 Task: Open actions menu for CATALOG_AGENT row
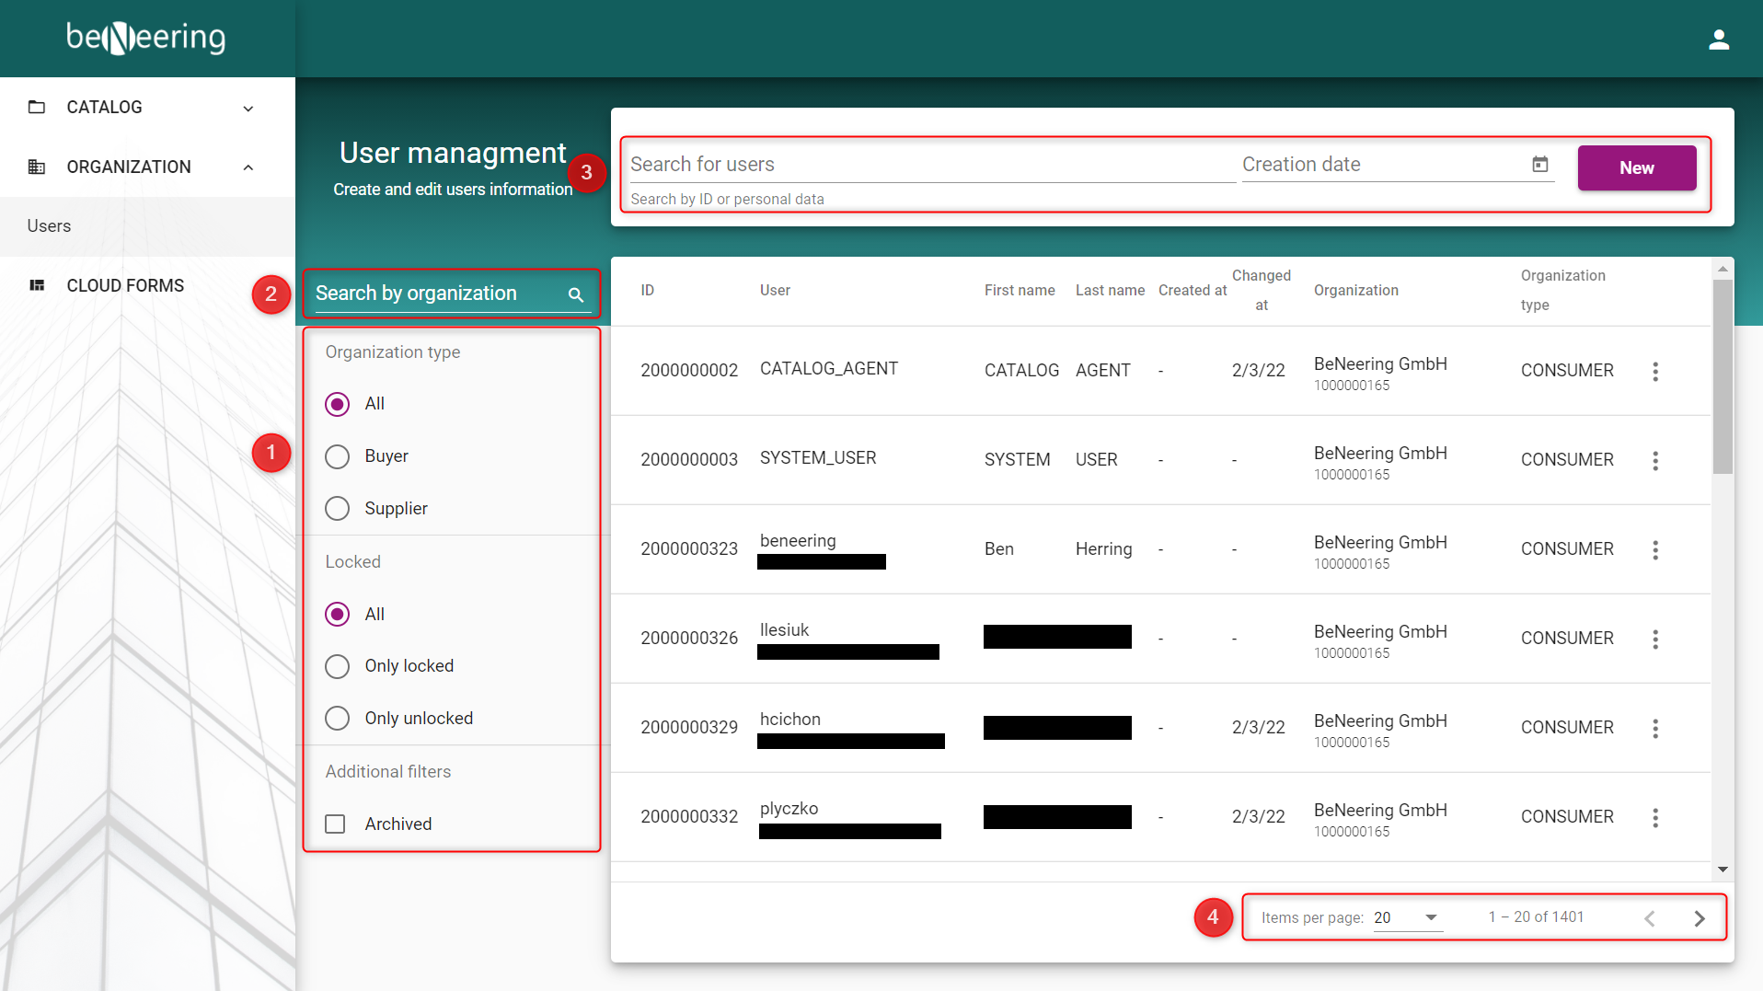[x=1654, y=371]
